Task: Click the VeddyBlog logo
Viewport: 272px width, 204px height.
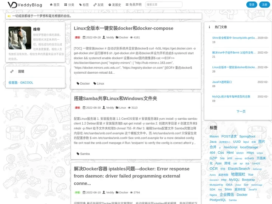Action: (25, 5)
